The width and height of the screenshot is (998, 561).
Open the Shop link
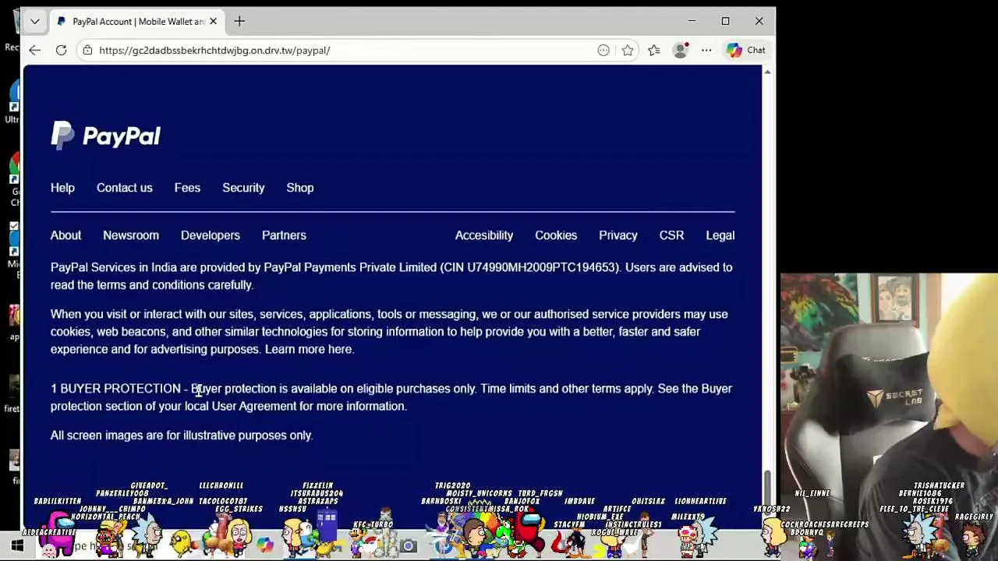[300, 188]
